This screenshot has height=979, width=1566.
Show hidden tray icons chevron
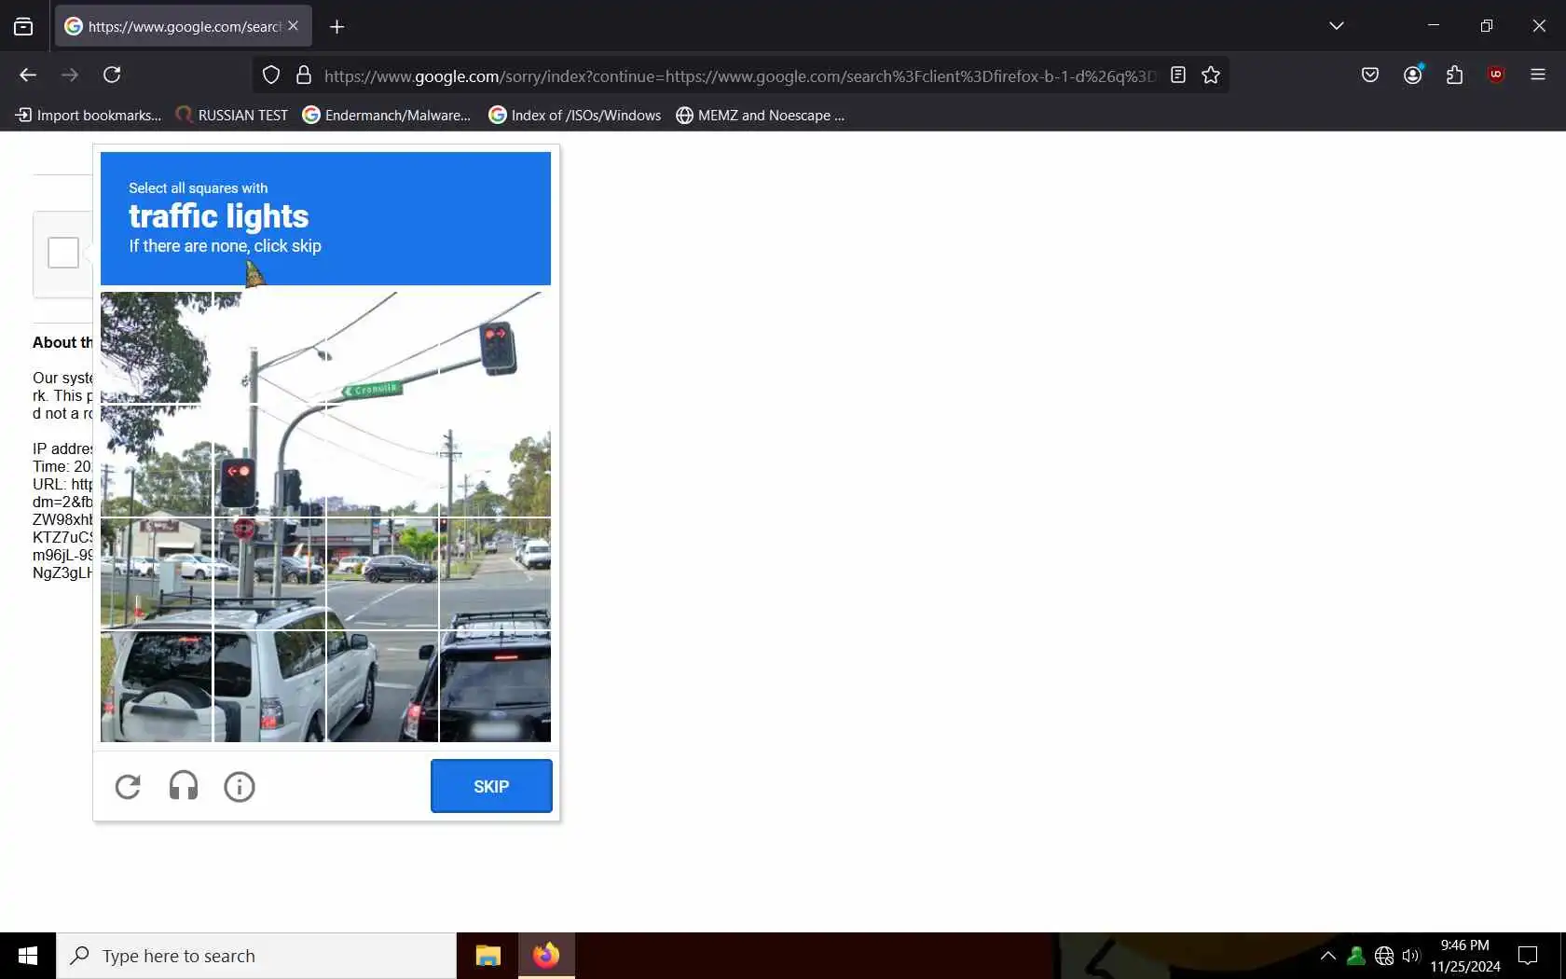[x=1328, y=956]
